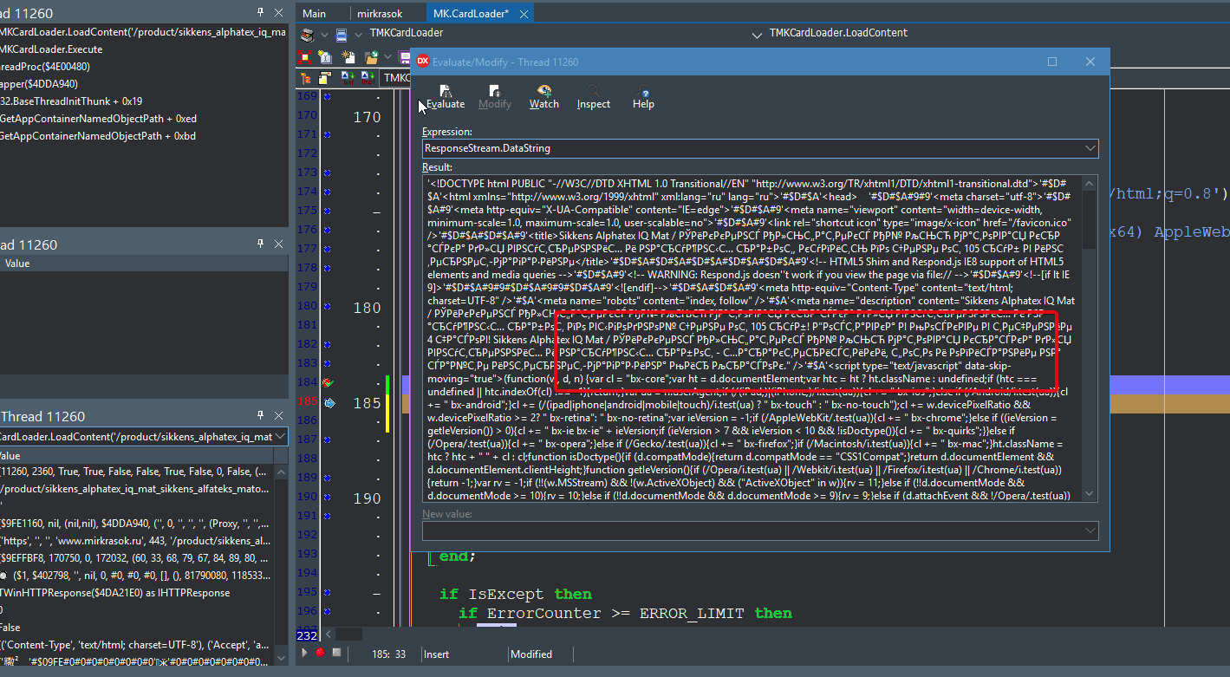Click the DX icon in dialog title bar
This screenshot has width=1230, height=677.
point(422,62)
